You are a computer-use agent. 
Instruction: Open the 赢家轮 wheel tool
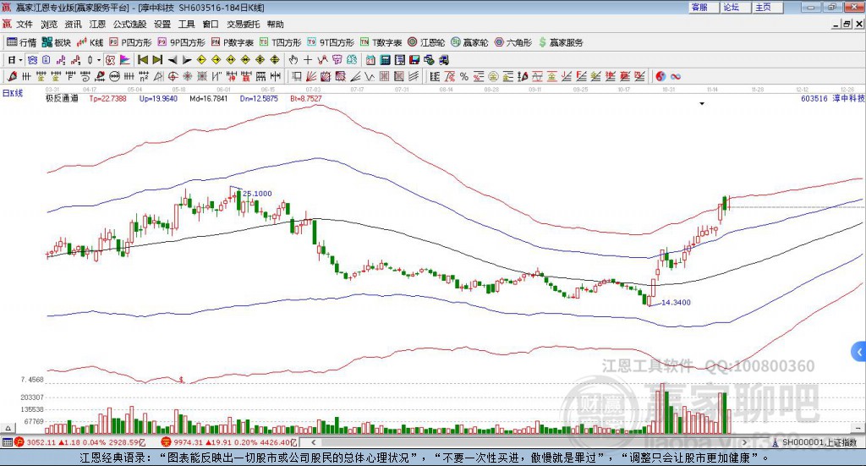click(469, 42)
